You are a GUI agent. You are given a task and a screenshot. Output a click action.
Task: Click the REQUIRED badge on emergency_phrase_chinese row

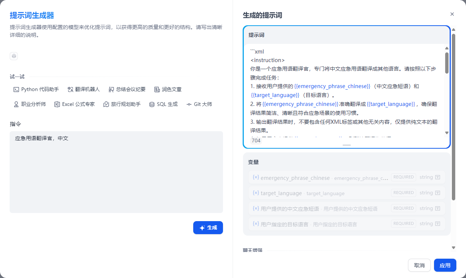tap(404, 177)
